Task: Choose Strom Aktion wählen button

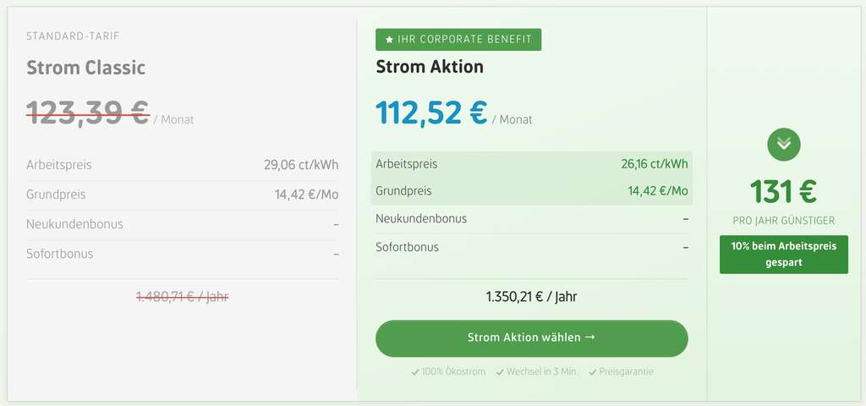Action: pos(531,338)
